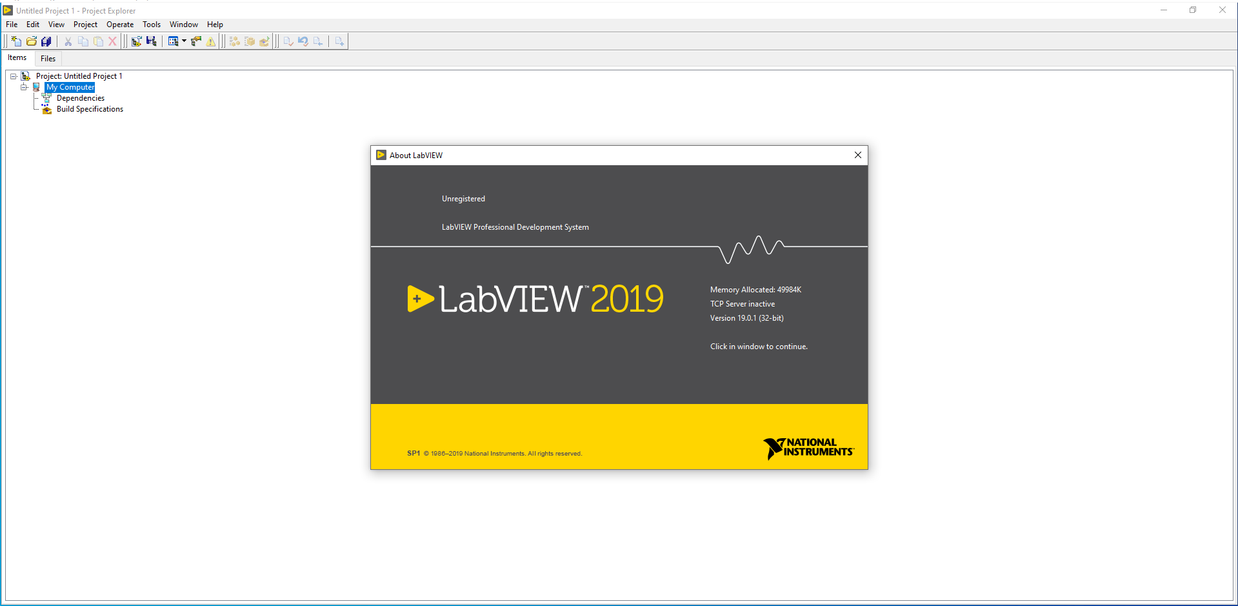Open the Tools menu
This screenshot has width=1238, height=606.
152,25
